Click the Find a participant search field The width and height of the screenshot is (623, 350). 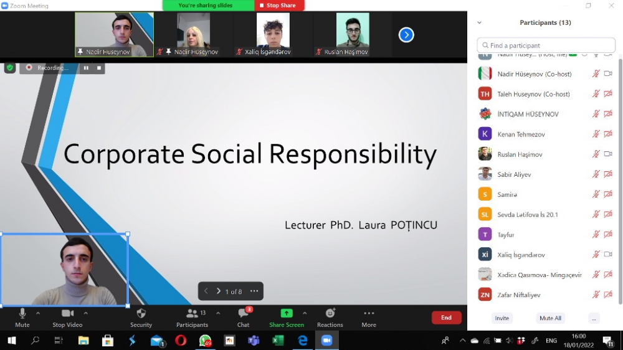[x=546, y=45]
